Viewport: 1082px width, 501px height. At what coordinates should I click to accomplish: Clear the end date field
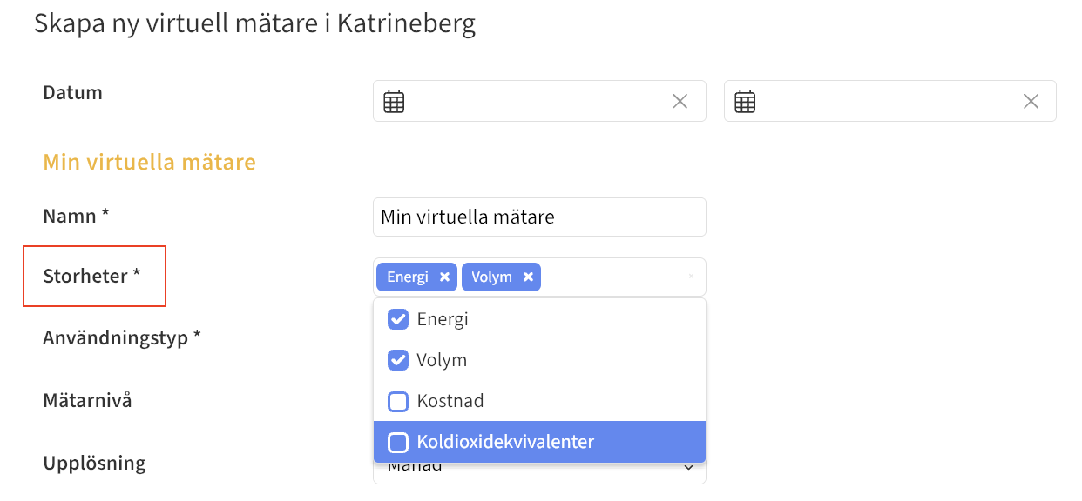pyautogui.click(x=1031, y=102)
